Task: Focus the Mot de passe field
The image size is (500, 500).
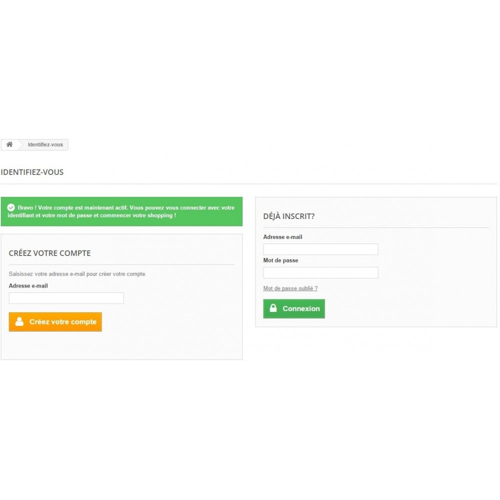Action: click(x=321, y=272)
